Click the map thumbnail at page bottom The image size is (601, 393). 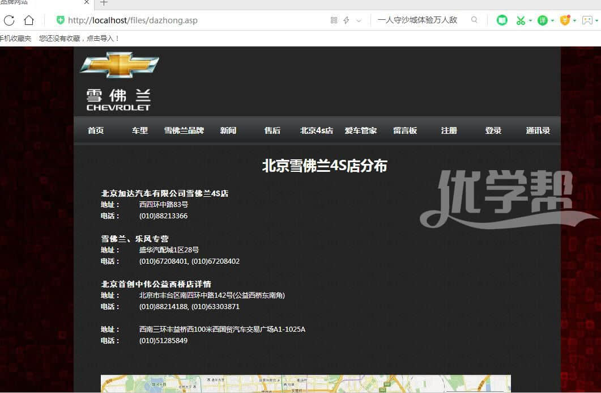[305, 383]
